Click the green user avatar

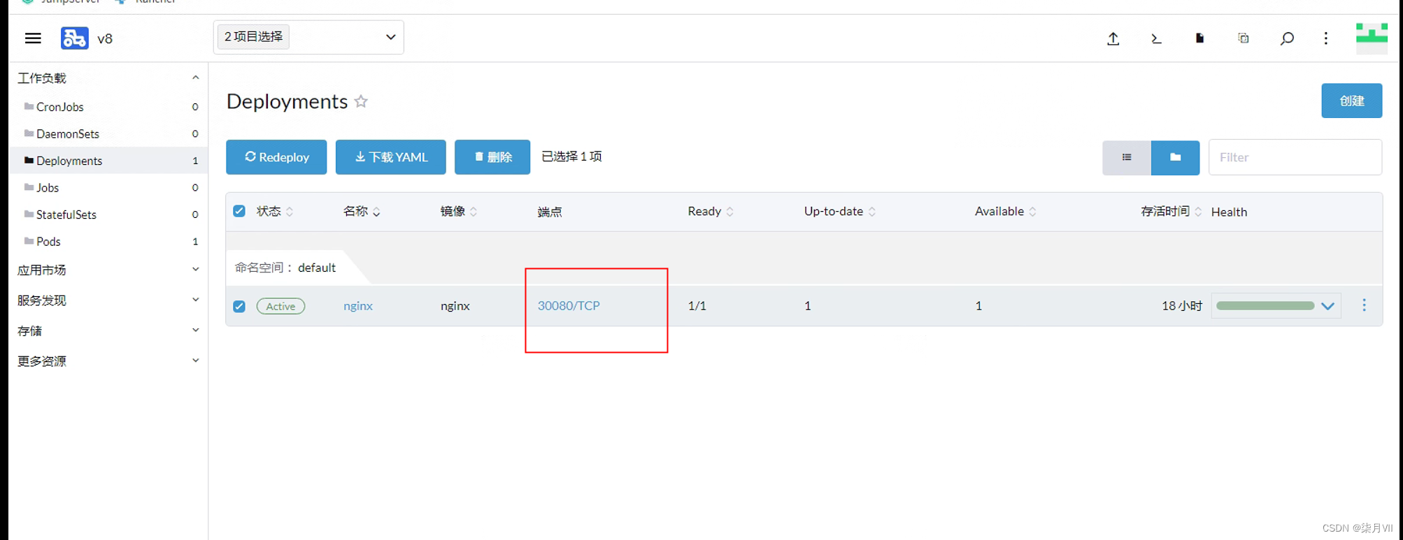[1372, 38]
